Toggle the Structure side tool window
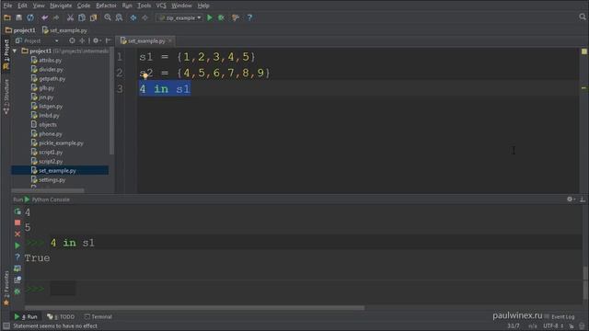The width and height of the screenshot is (589, 331). [6, 97]
